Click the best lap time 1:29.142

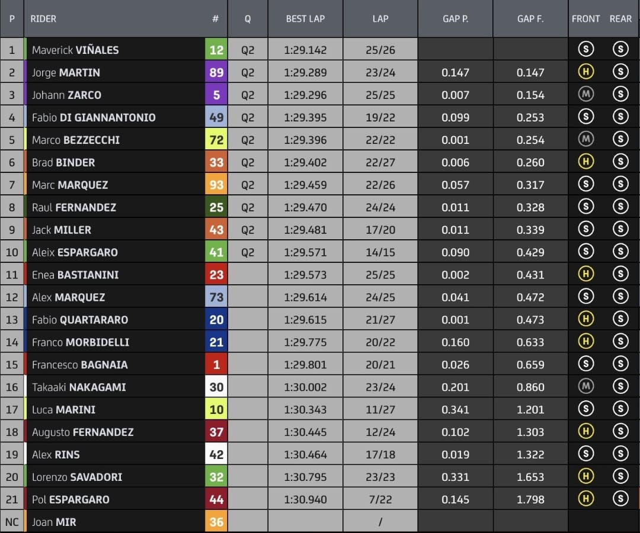(305, 50)
